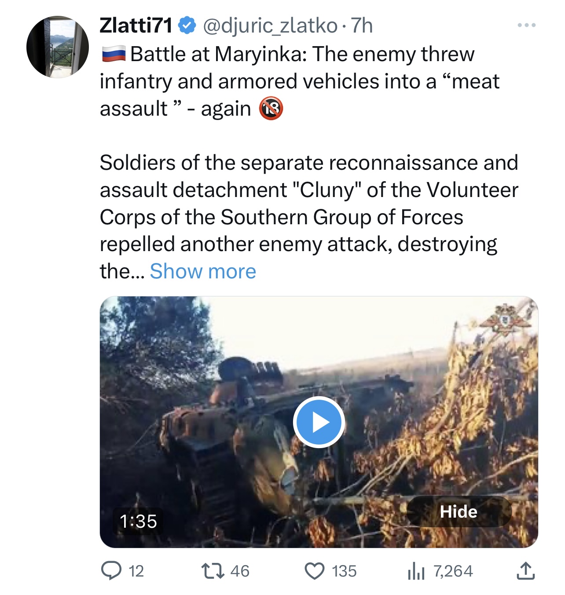Viewport: 565px width, 595px height.
Task: Open the 135 likes count
Action: pos(344,571)
